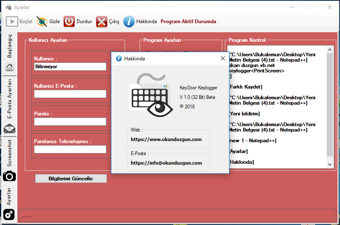Click the [Yeni bildirim] log line
Image resolution: width=340 pixels, height=225 pixels.
pos(244,114)
